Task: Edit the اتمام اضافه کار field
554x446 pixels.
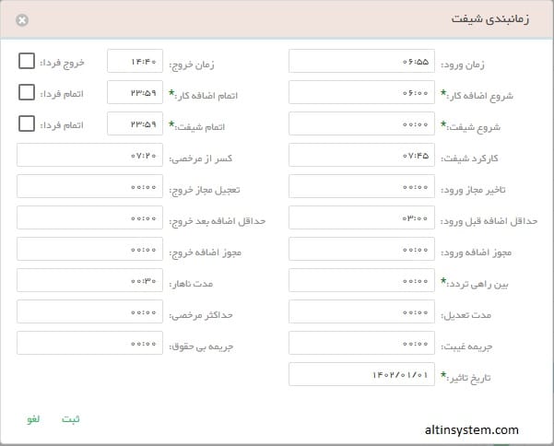Action: point(135,92)
